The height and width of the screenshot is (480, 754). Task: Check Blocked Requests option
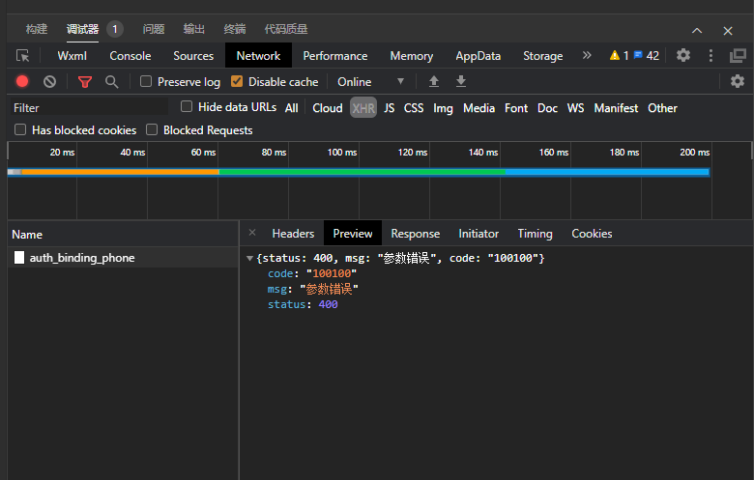[152, 129]
